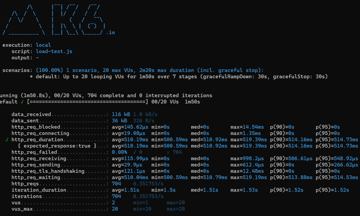Image resolution: width=360 pixels, height=216 pixels.
Task: Select the load-test.js script name
Action: (54, 51)
